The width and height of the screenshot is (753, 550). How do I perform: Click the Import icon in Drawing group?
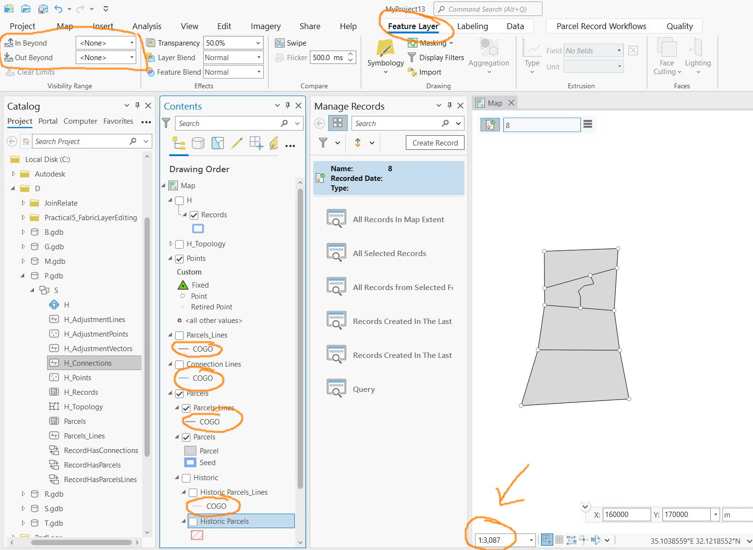pos(412,72)
